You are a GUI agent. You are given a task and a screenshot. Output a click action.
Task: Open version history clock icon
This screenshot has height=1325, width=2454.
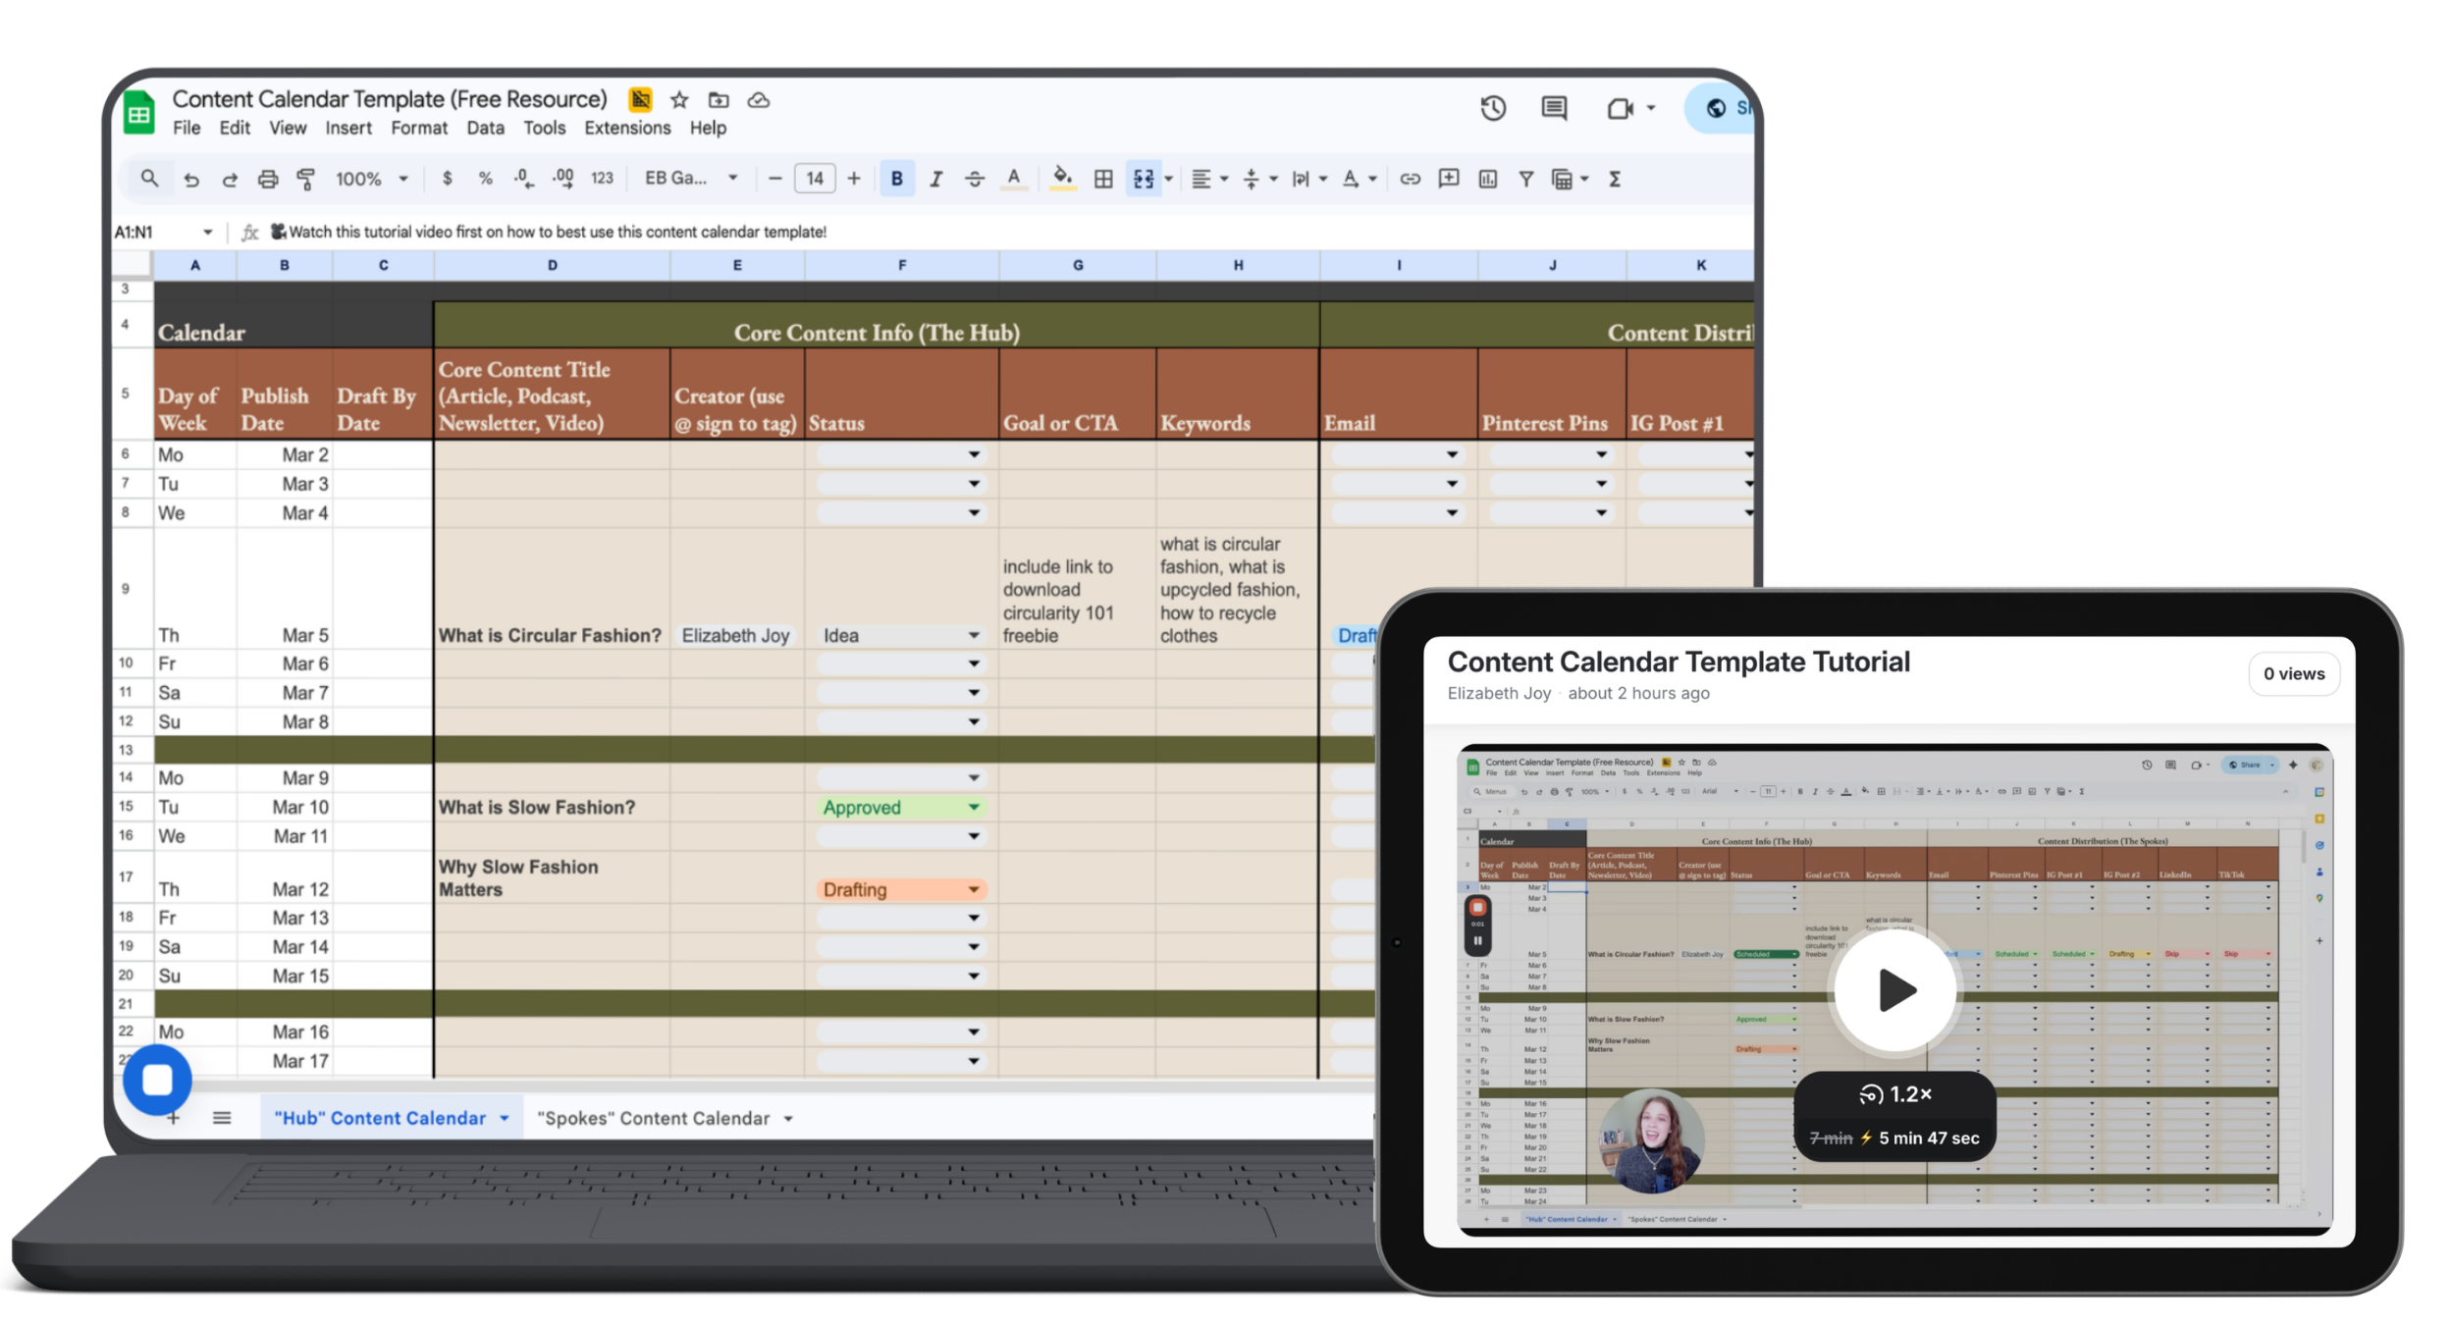click(x=1493, y=108)
